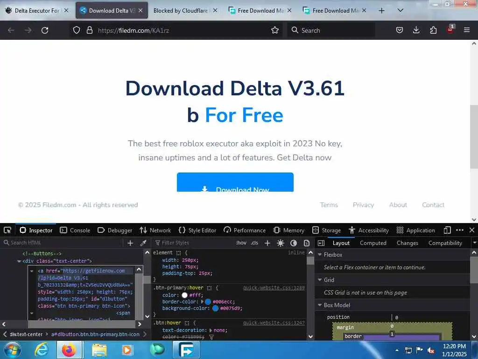Open the Network panel
The width and height of the screenshot is (478, 359).
coord(155,230)
